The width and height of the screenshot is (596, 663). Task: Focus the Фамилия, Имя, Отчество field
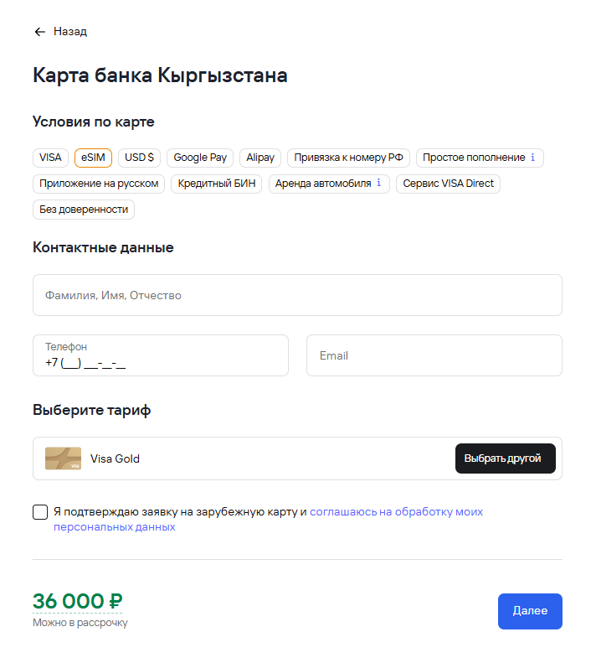tap(297, 295)
